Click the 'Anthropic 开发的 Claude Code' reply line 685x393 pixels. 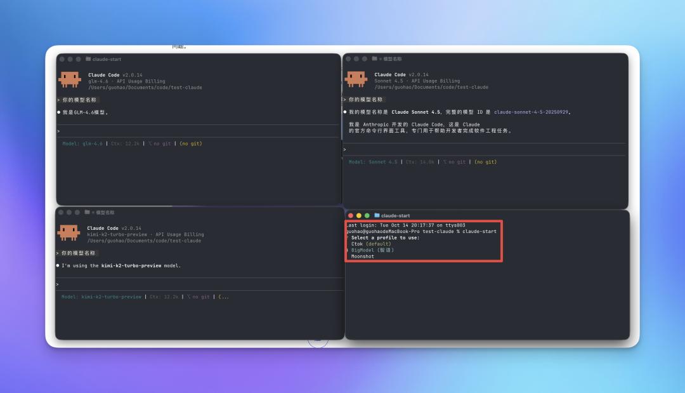(x=414, y=124)
